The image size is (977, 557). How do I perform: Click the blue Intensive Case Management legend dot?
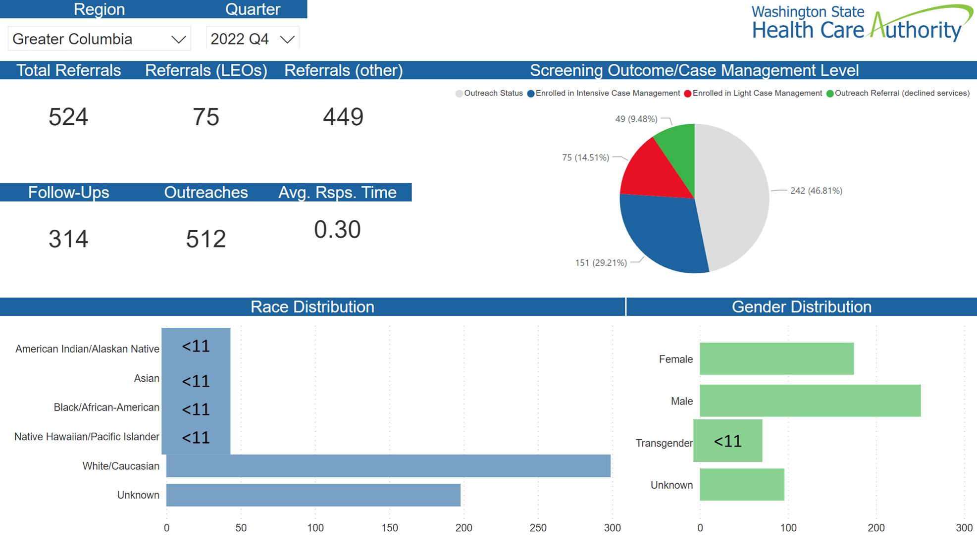531,94
